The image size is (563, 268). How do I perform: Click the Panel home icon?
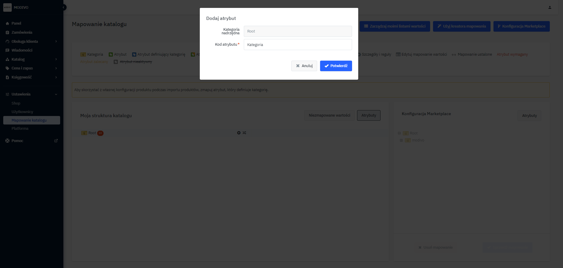coord(7,23)
